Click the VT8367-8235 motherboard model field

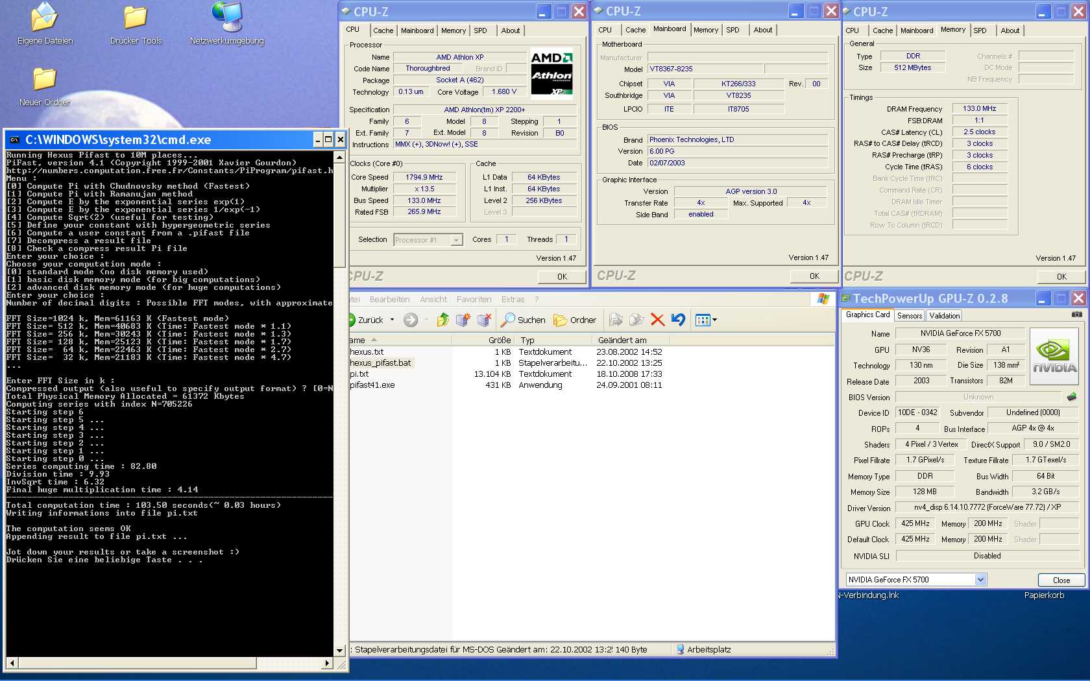click(x=705, y=69)
